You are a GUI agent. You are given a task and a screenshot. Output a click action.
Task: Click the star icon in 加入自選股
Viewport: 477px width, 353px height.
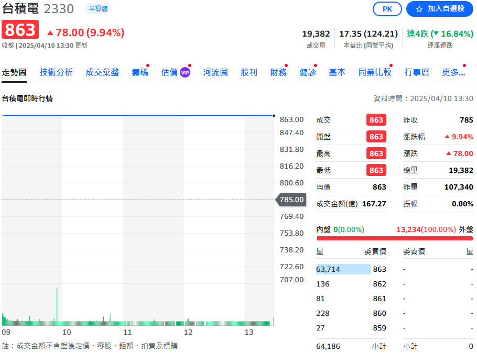(419, 9)
